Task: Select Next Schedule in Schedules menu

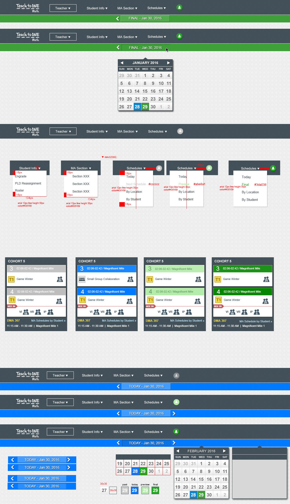Action: [x=136, y=184]
